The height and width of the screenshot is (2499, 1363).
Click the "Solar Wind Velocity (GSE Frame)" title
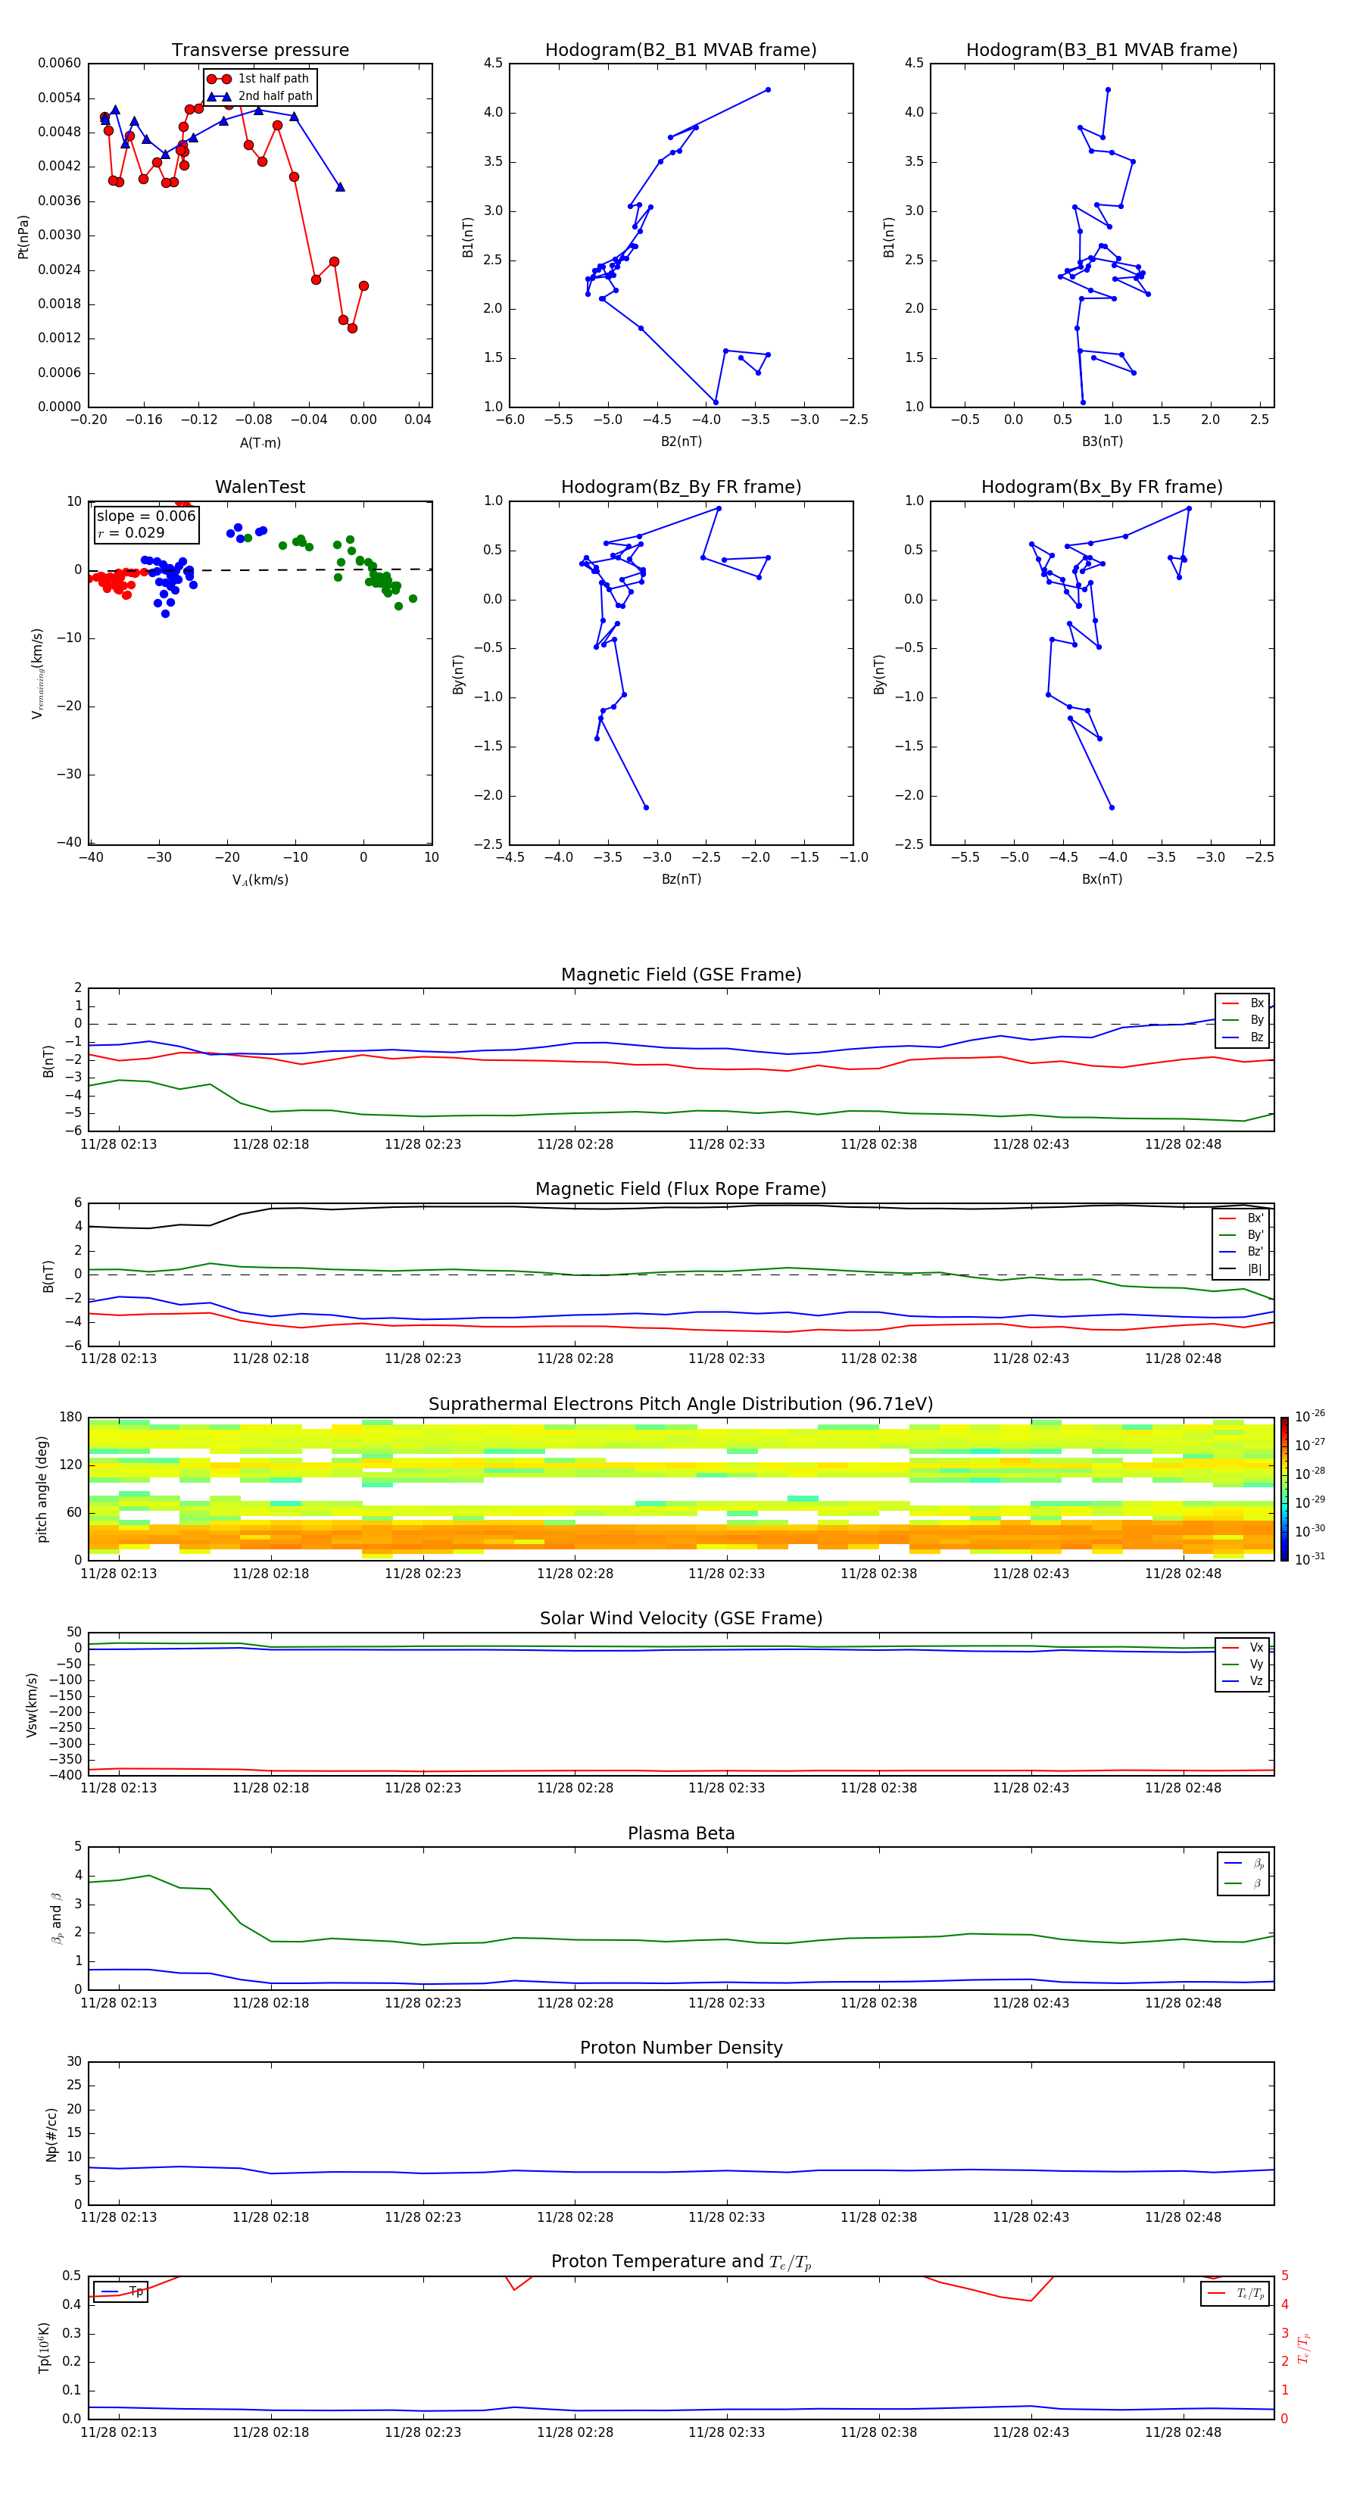[681, 1619]
